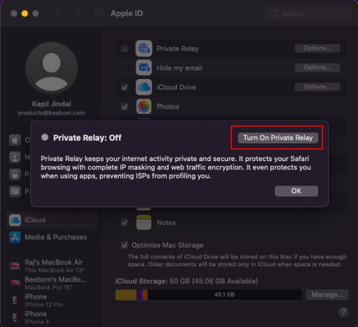Click the iCloud storage usage bar
This screenshot has width=358, height=327.
(208, 295)
